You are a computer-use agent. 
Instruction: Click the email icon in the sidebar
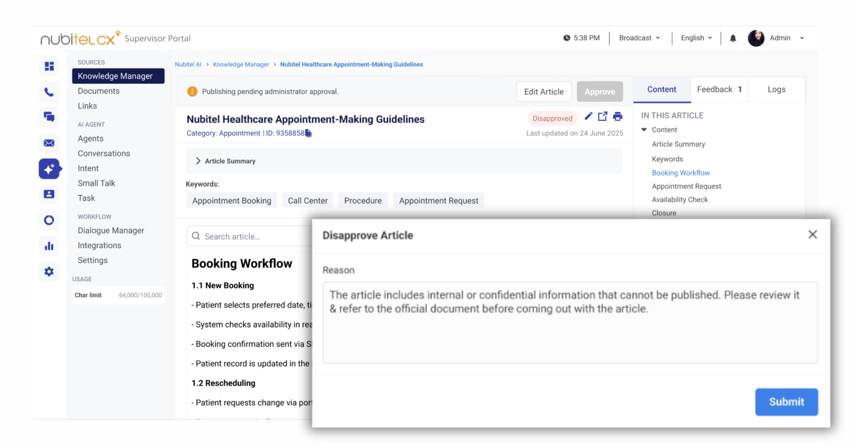point(49,143)
